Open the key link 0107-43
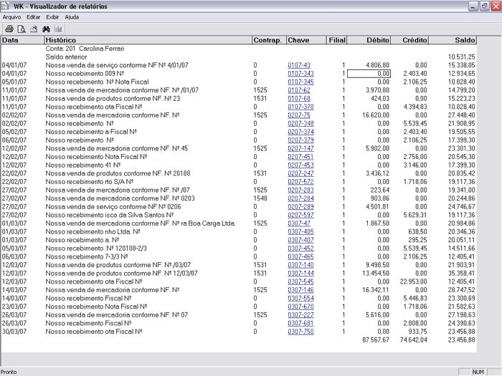Image resolution: width=502 pixels, height=376 pixels. [298, 65]
